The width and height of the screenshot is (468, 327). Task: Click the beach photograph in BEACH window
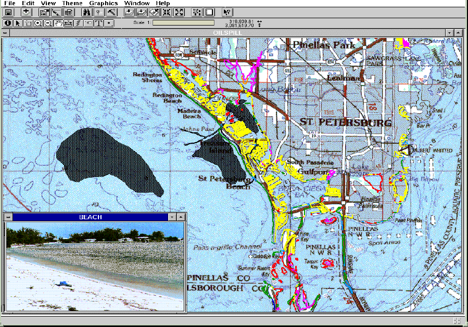click(x=95, y=266)
